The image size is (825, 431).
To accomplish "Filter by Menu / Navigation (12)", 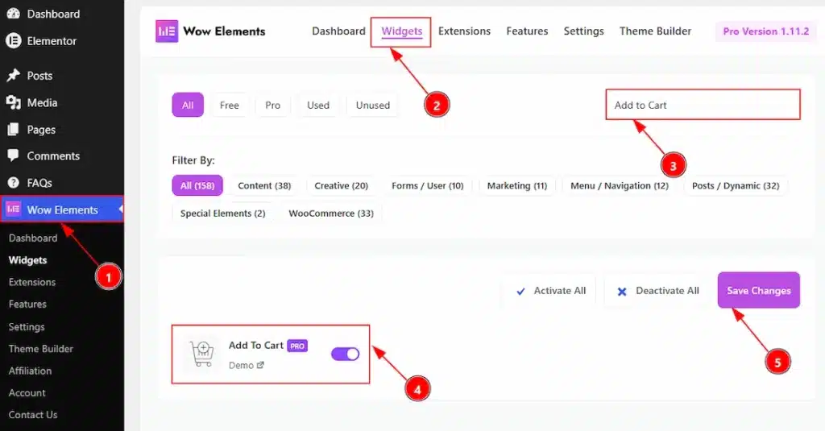I will click(x=620, y=186).
